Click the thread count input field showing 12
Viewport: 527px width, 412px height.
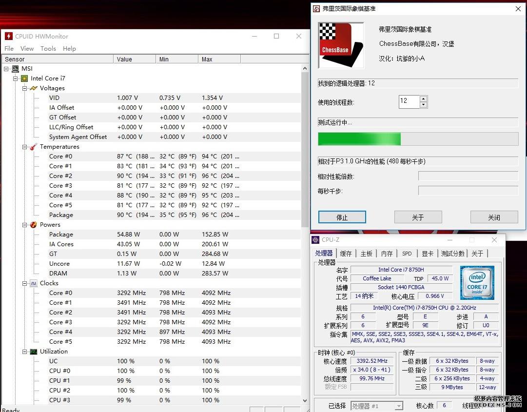[x=410, y=102]
